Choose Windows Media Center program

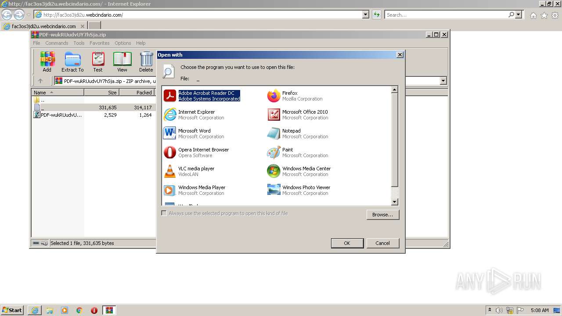(x=299, y=171)
